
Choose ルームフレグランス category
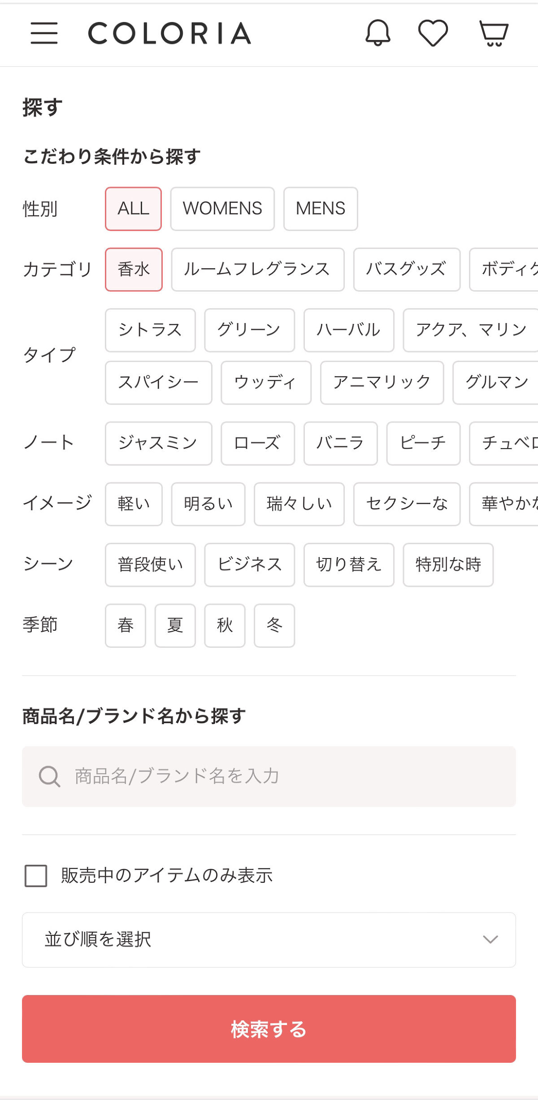(x=257, y=270)
